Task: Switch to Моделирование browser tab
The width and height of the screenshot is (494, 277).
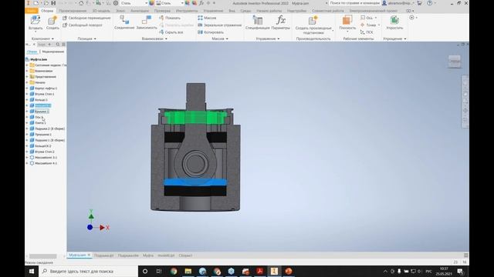Action: tap(53, 52)
